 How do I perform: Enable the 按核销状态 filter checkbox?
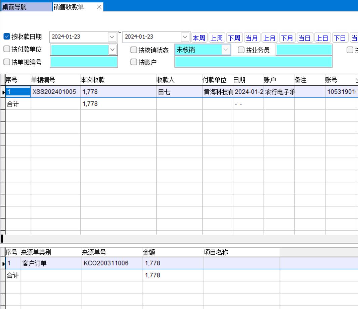click(134, 50)
